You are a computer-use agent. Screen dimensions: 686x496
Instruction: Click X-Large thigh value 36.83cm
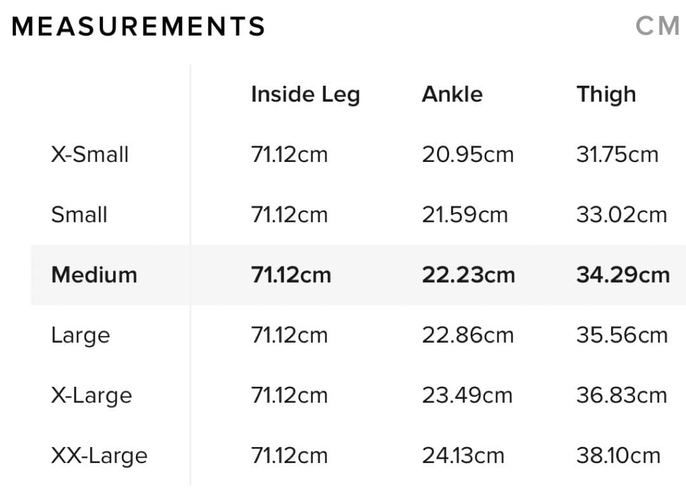point(621,396)
